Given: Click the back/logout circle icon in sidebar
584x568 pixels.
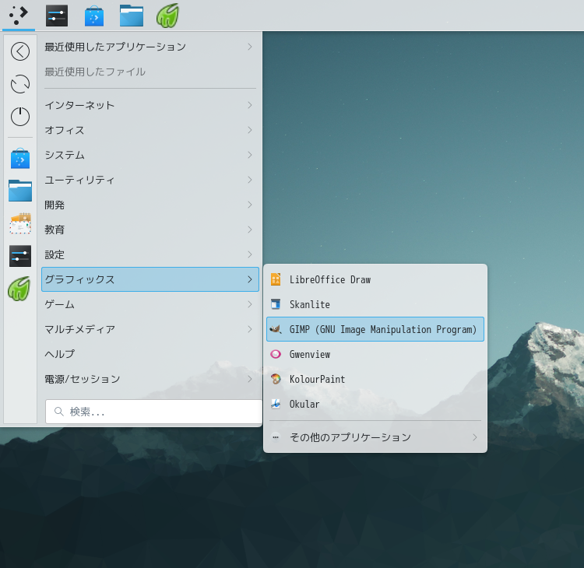Looking at the screenshot, I should [x=20, y=51].
